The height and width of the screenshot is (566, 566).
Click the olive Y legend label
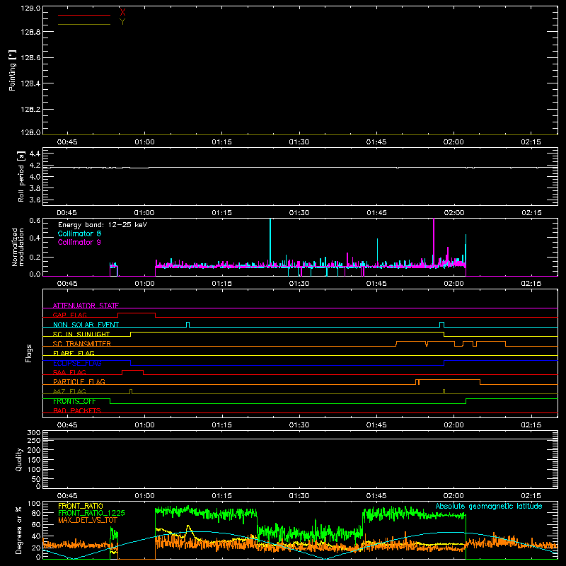(x=122, y=22)
